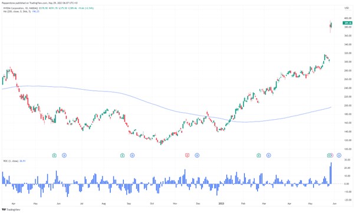Click the Pepperstone published on TradingView header text
Screen dimensions: 355x213
(x=40, y=3)
